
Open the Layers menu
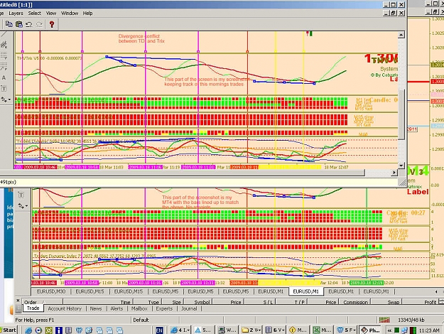pyautogui.click(x=16, y=14)
